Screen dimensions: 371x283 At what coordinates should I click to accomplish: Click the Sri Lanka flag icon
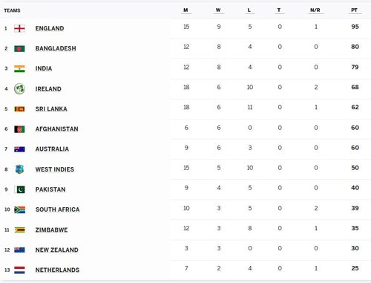point(19,109)
